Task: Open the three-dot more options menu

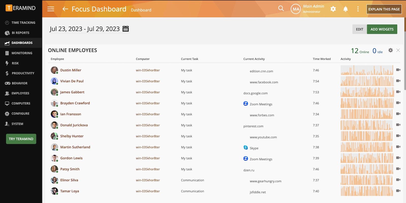Action: point(358,9)
